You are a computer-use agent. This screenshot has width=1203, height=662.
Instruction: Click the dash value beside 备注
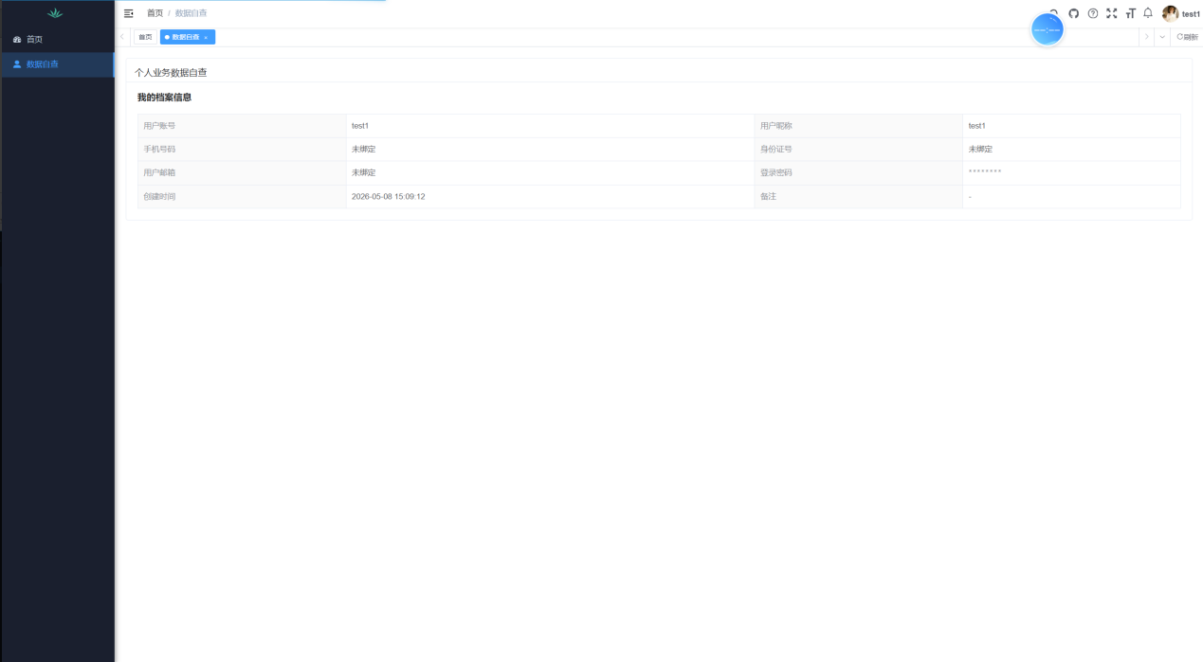point(970,197)
